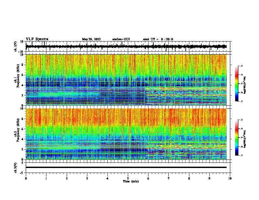Click the "ch.3(V)" axis label

tap(16, 168)
